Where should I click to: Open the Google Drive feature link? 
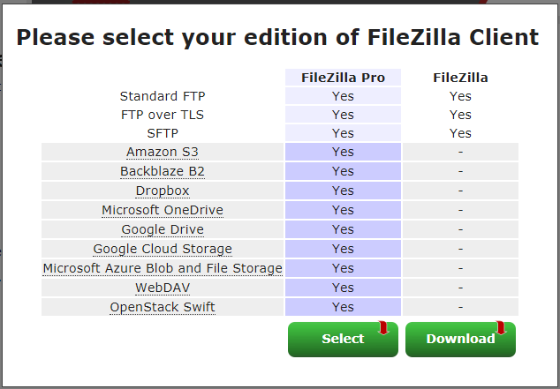(163, 229)
